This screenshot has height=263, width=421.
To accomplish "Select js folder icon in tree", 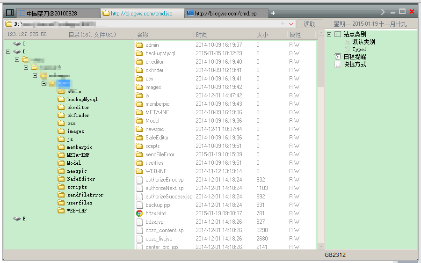I will click(61, 139).
